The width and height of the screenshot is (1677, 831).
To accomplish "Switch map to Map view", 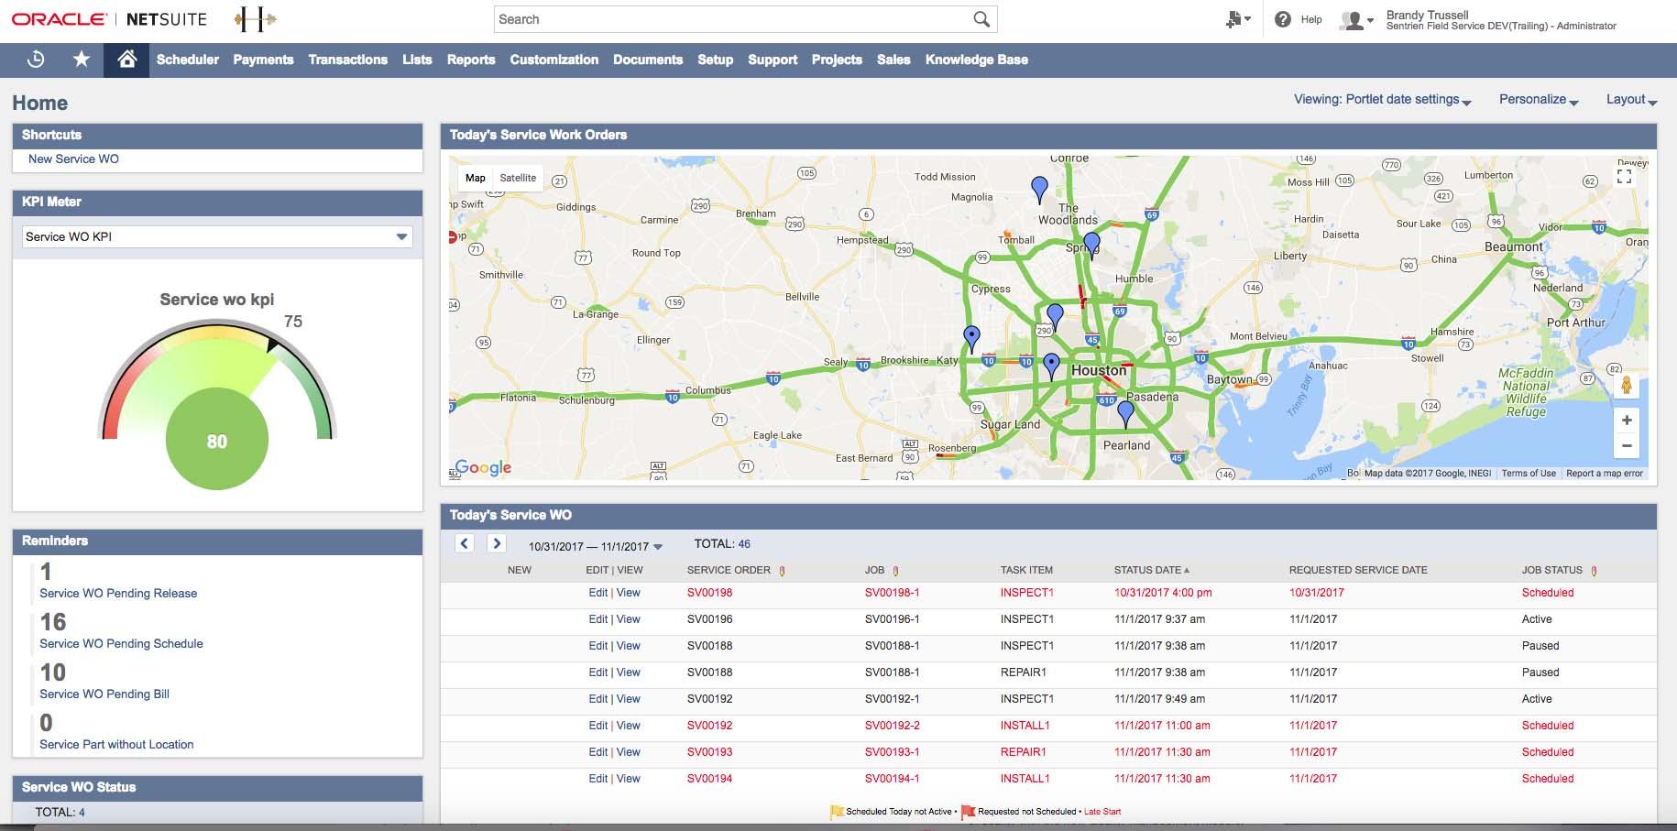I will coord(475,178).
